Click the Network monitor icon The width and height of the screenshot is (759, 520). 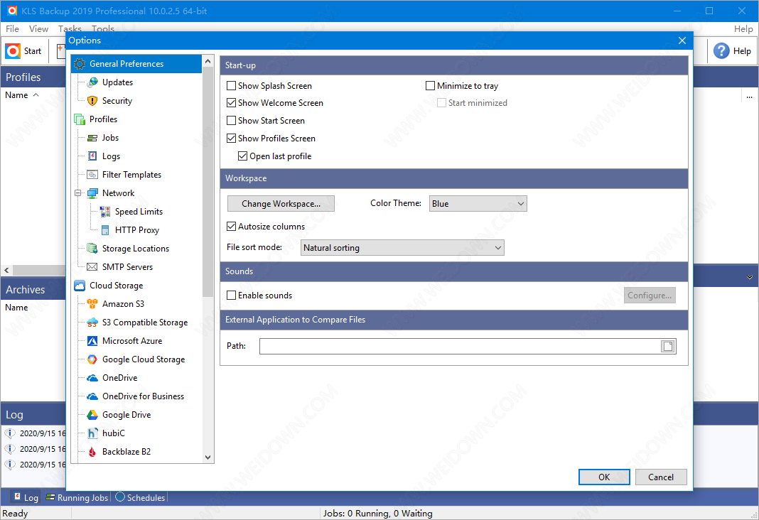pos(92,193)
